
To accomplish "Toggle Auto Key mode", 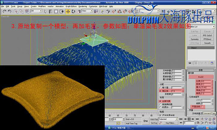I will tap(154, 119).
